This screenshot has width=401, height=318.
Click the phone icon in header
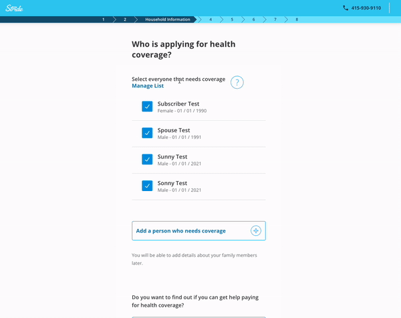(346, 8)
